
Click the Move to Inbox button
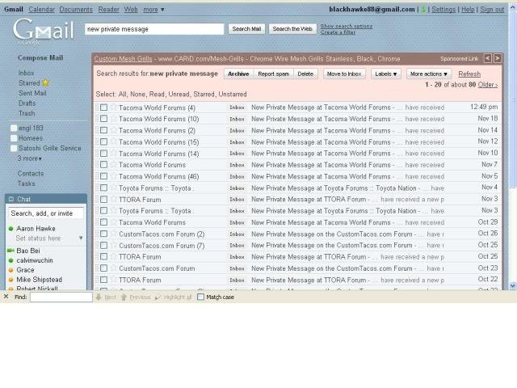click(344, 74)
